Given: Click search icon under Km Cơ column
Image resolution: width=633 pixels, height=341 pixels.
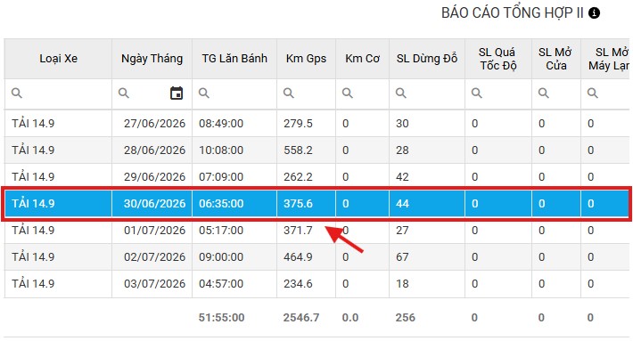Looking at the screenshot, I should click(x=347, y=93).
